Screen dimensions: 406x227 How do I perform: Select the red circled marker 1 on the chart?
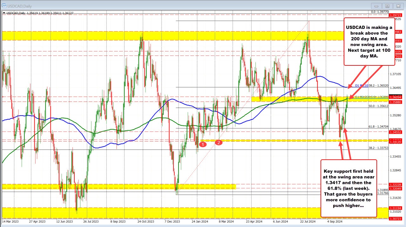[203, 144]
